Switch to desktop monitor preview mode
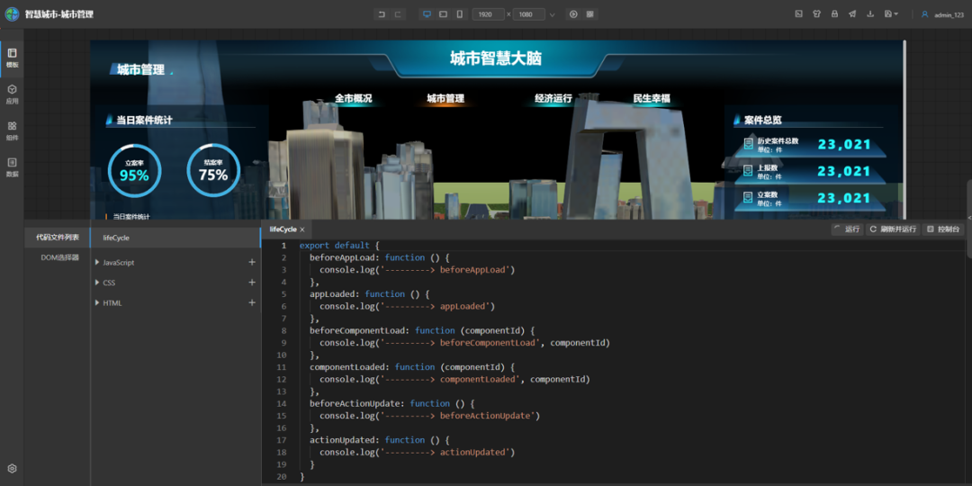The image size is (972, 486). [x=427, y=13]
